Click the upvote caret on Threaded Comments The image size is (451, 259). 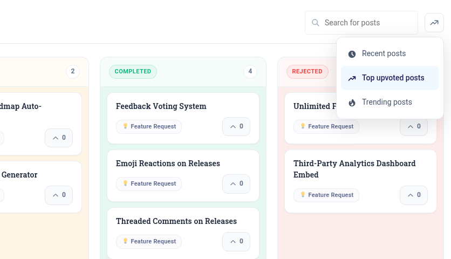pos(233,242)
